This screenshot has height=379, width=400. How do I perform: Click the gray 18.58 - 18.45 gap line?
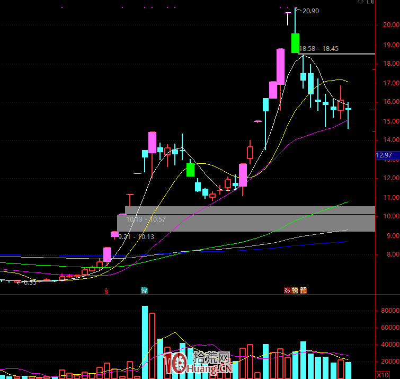coord(336,54)
